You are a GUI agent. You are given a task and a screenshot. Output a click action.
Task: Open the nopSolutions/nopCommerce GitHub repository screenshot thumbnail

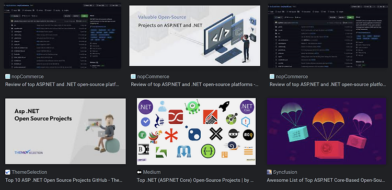coord(63,36)
